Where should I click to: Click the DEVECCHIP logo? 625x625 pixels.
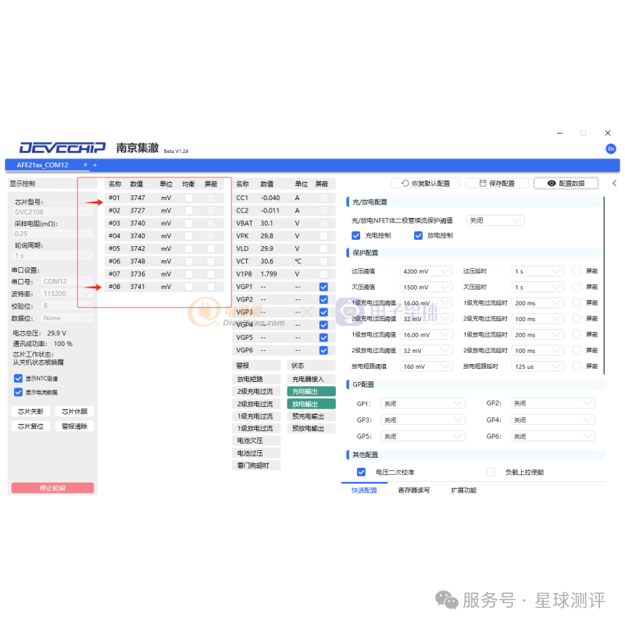[62, 148]
